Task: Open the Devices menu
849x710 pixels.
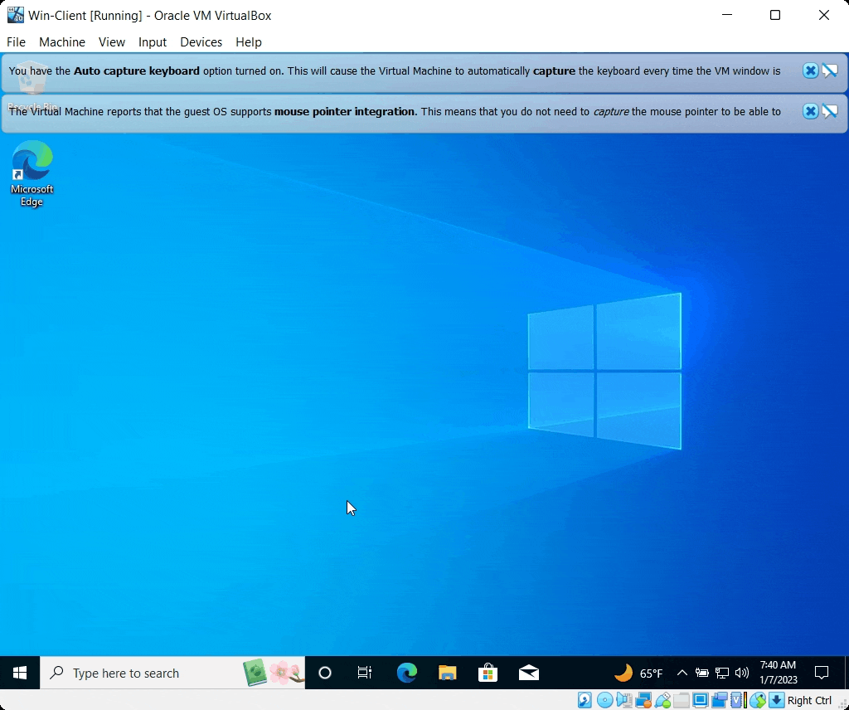Action: (201, 41)
